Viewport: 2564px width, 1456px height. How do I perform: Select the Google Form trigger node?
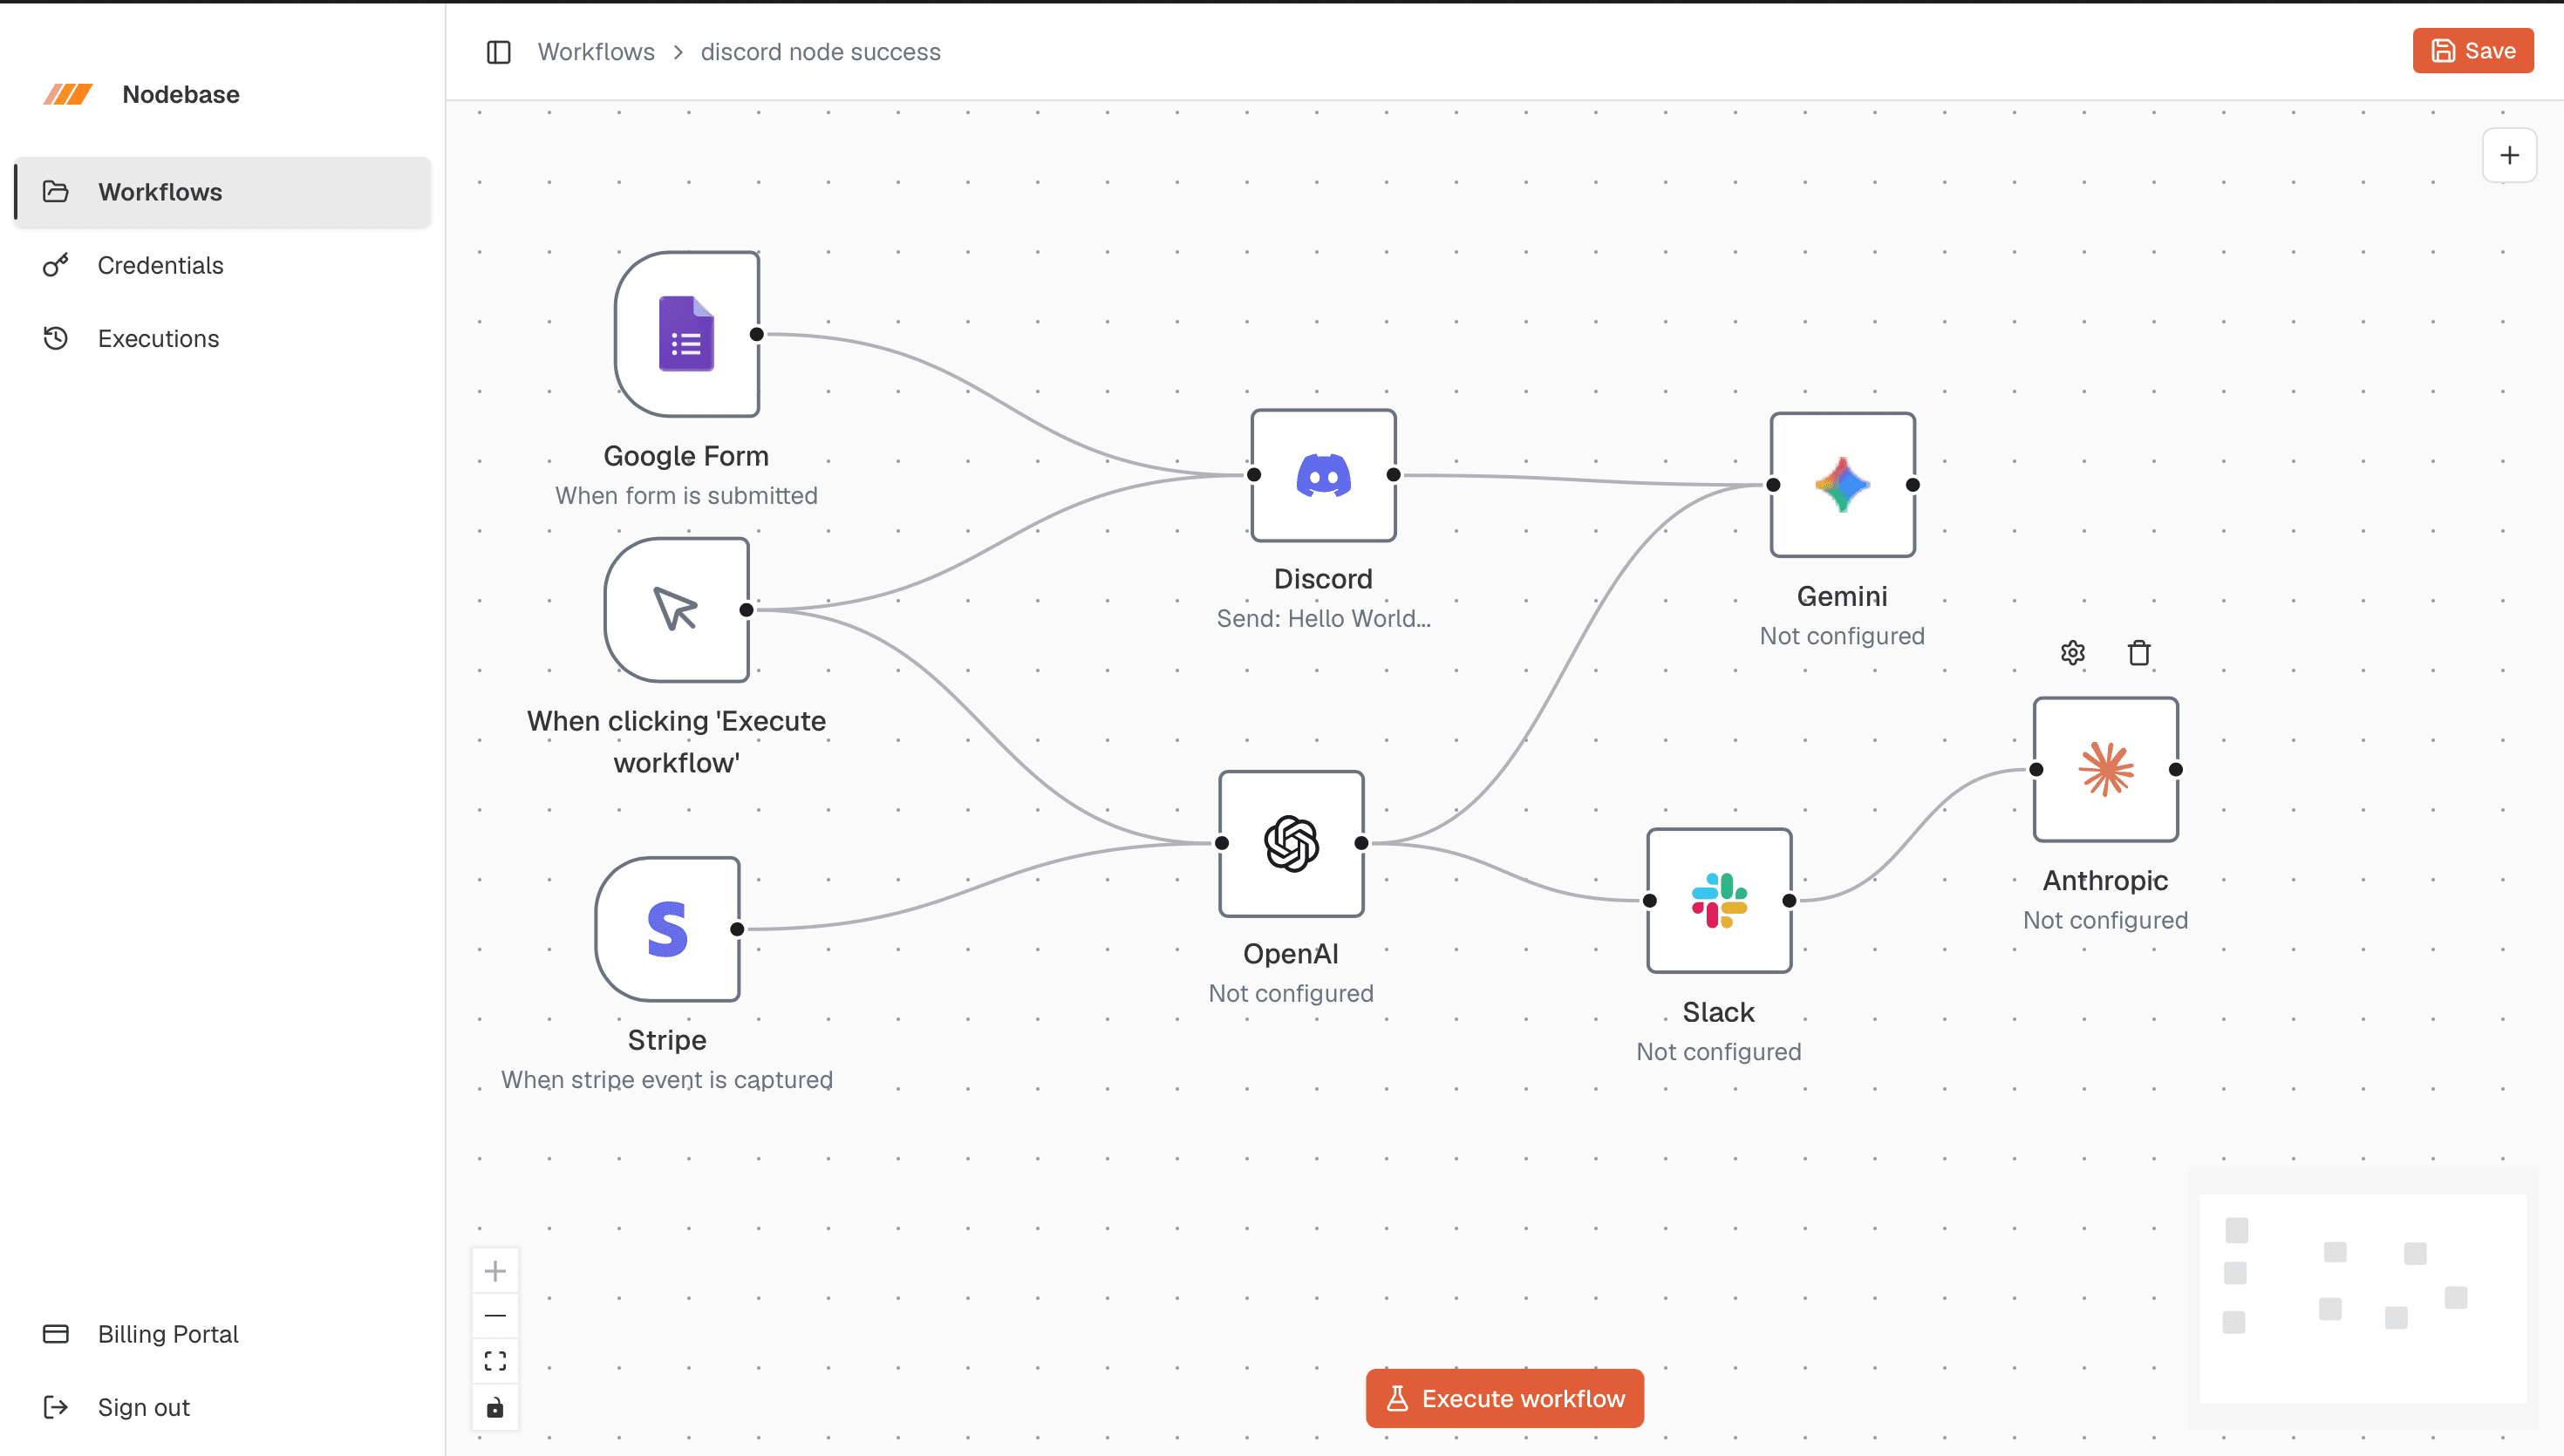tap(687, 334)
